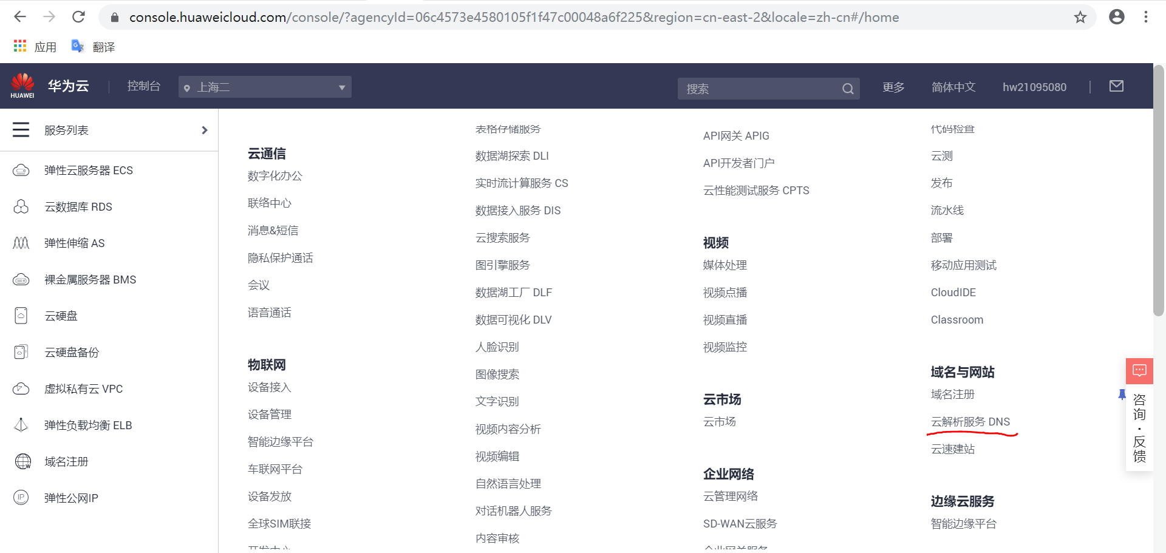The image size is (1166, 553).
Task: Click the 虚拟私有云 VPC globe icon
Action: (x=21, y=388)
